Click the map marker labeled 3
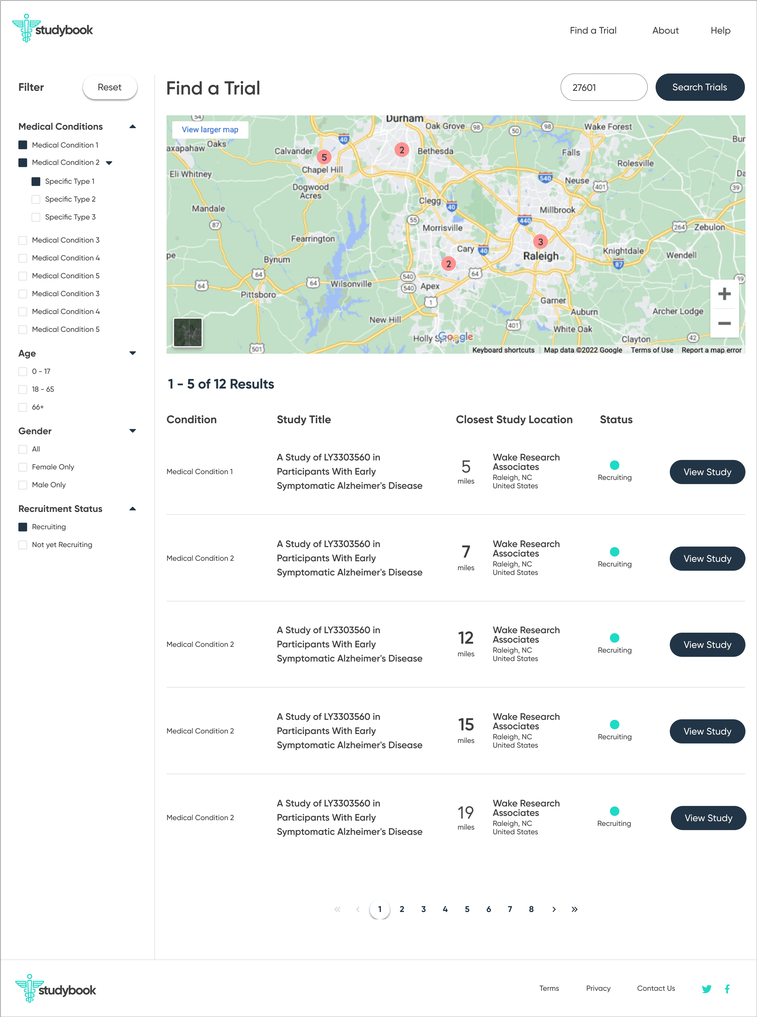 [540, 241]
